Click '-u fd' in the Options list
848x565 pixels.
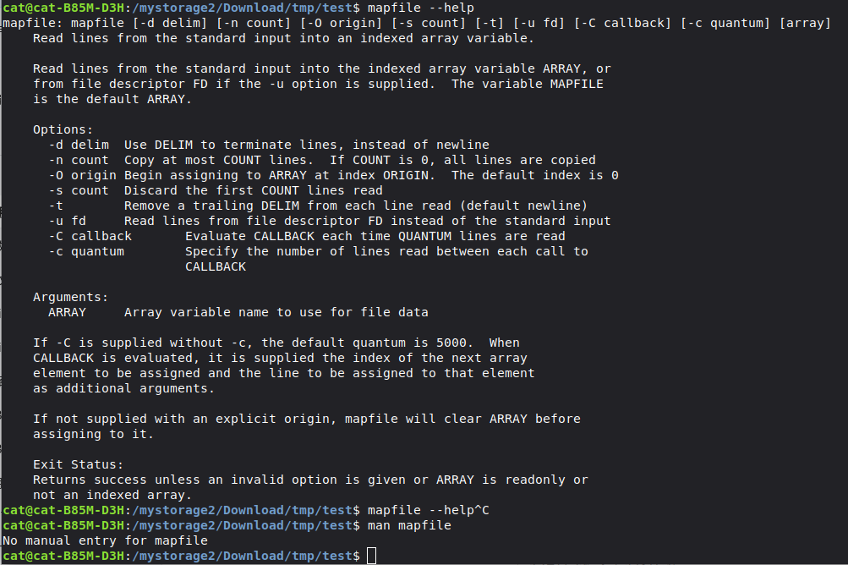pyautogui.click(x=67, y=221)
